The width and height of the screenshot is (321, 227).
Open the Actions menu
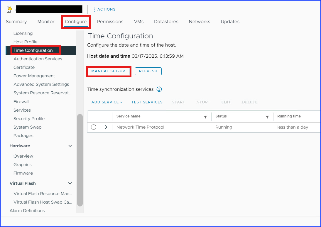click(104, 9)
